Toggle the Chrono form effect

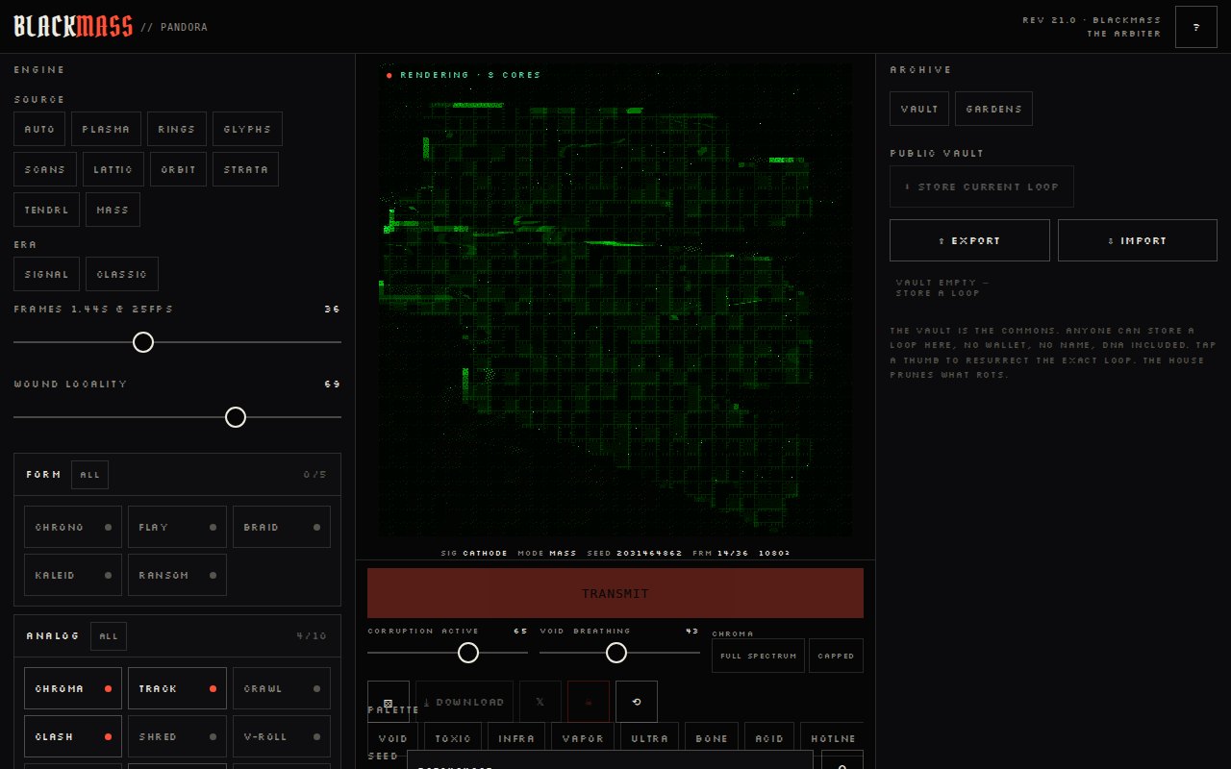73,527
